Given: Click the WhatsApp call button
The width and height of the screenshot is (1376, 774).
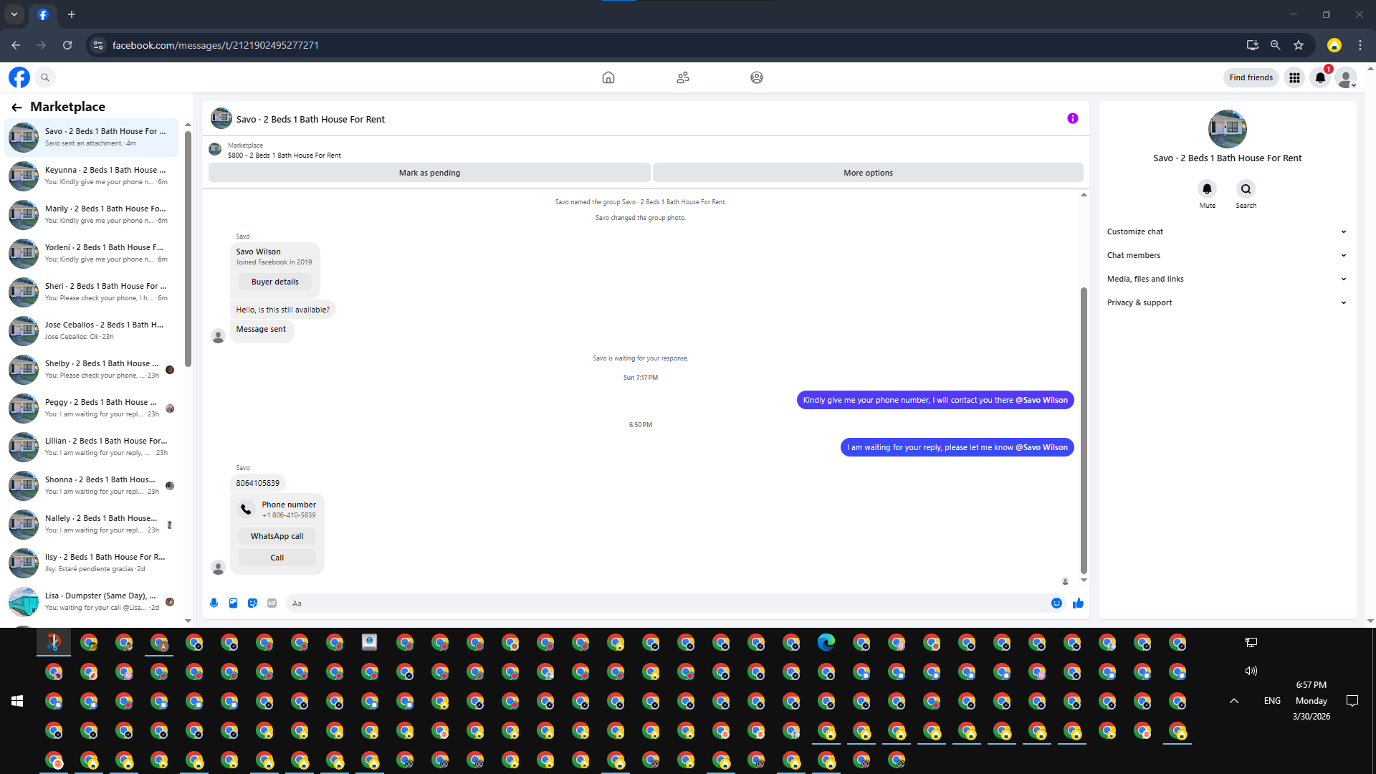Looking at the screenshot, I should tap(277, 536).
